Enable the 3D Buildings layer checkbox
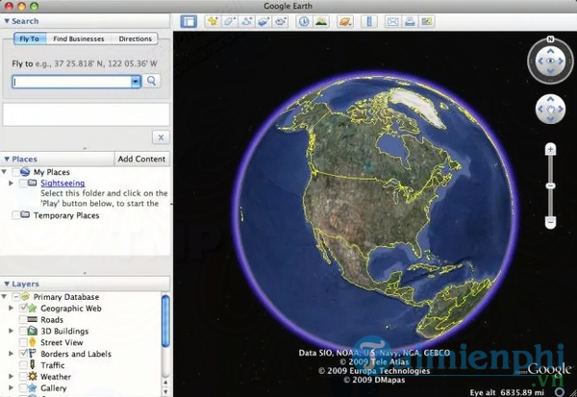577x397 pixels. (x=23, y=331)
